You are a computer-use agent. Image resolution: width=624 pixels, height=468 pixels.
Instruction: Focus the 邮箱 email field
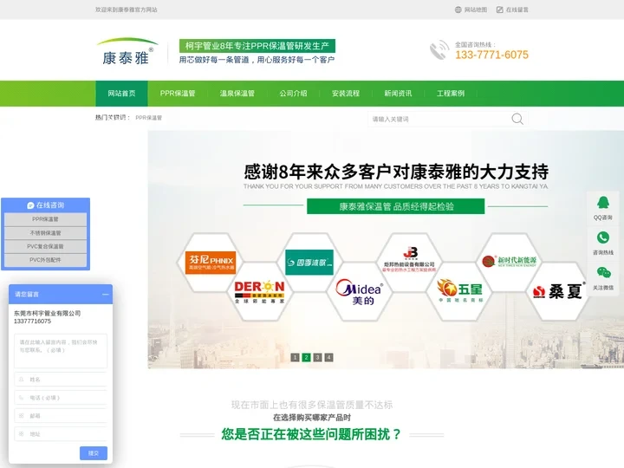click(61, 416)
